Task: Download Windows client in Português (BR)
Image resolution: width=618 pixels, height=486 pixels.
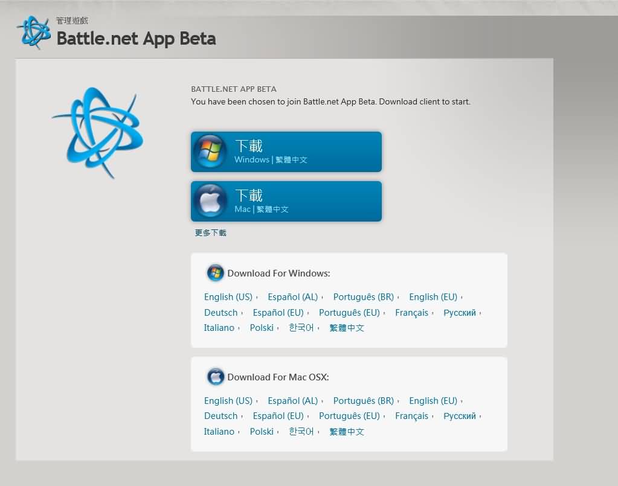Action: point(364,297)
